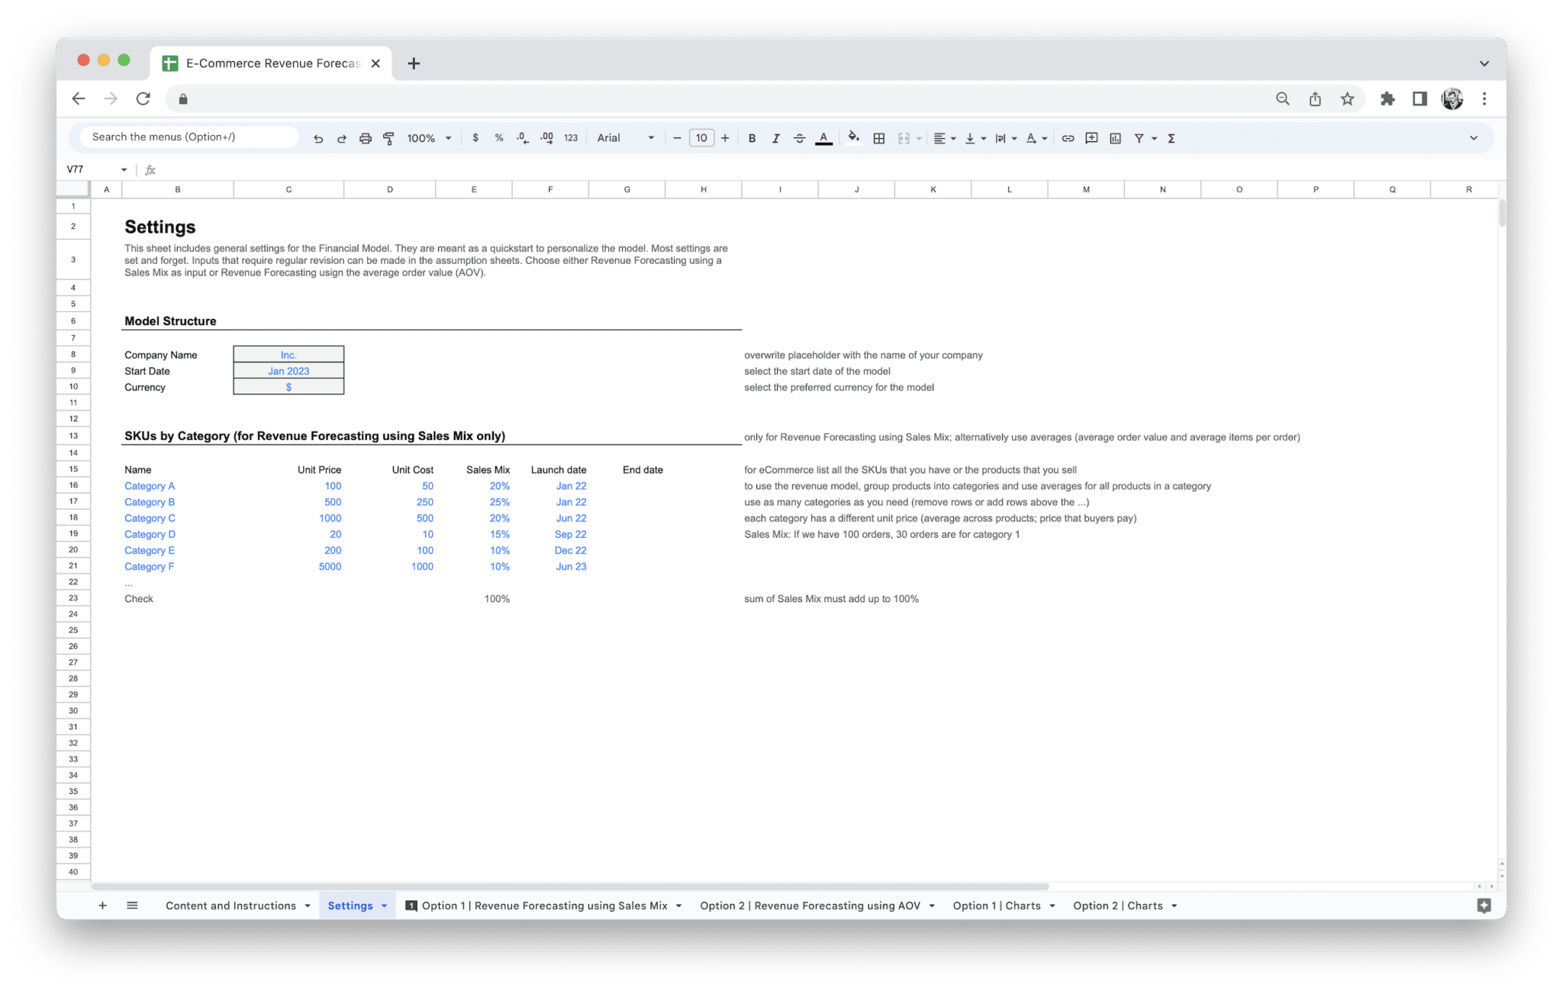1563x994 pixels.
Task: Click the Search the menus field
Action: (x=187, y=137)
